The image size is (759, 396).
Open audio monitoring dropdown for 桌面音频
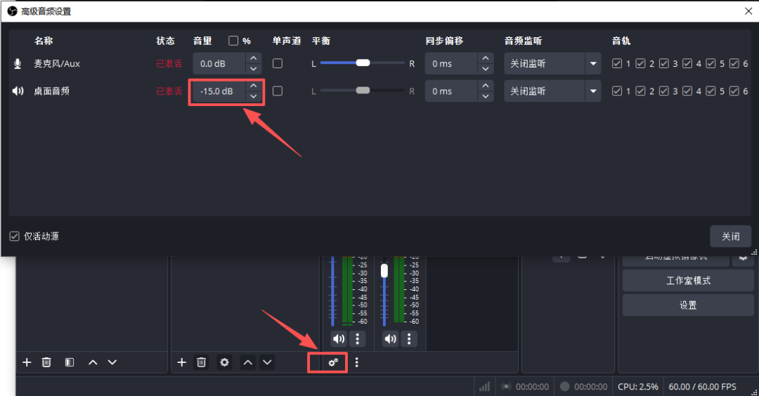point(552,91)
